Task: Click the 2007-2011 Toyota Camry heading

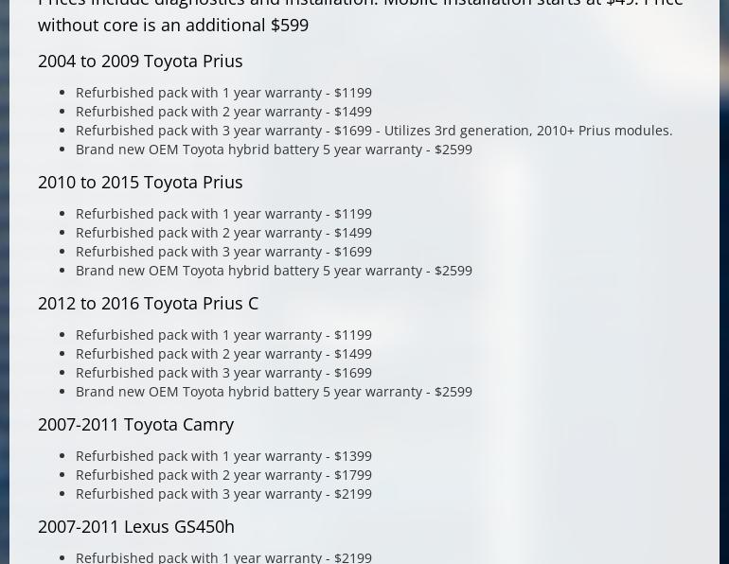Action: 135,425
